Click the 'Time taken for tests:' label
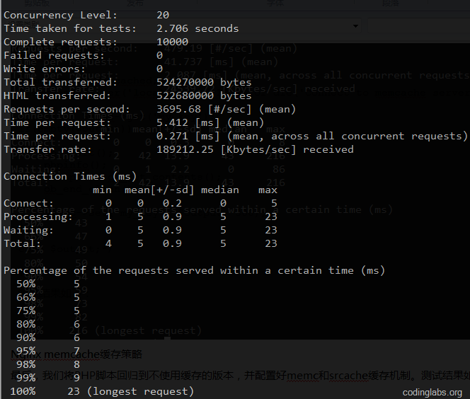The height and width of the screenshot is (399, 470). coord(70,28)
